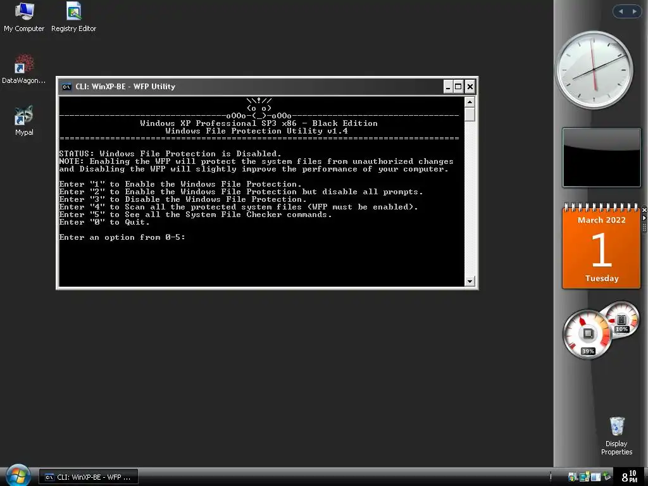The width and height of the screenshot is (648, 486).
Task: Click the scroll up arrow in console
Action: pyautogui.click(x=470, y=102)
